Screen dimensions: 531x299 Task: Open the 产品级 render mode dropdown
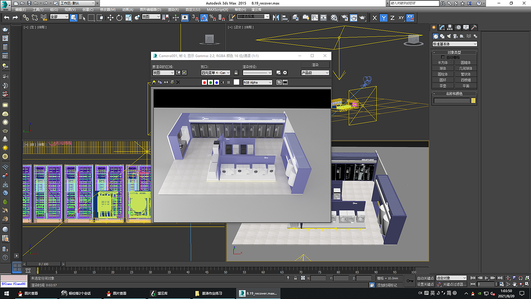coord(314,72)
